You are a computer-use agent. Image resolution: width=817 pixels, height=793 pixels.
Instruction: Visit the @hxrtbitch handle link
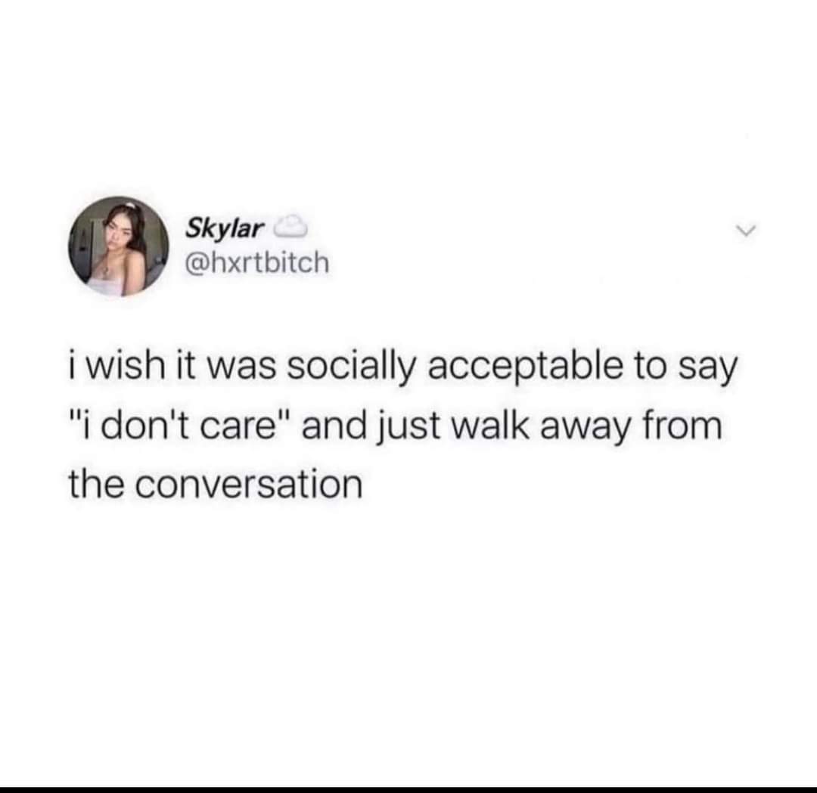257,262
